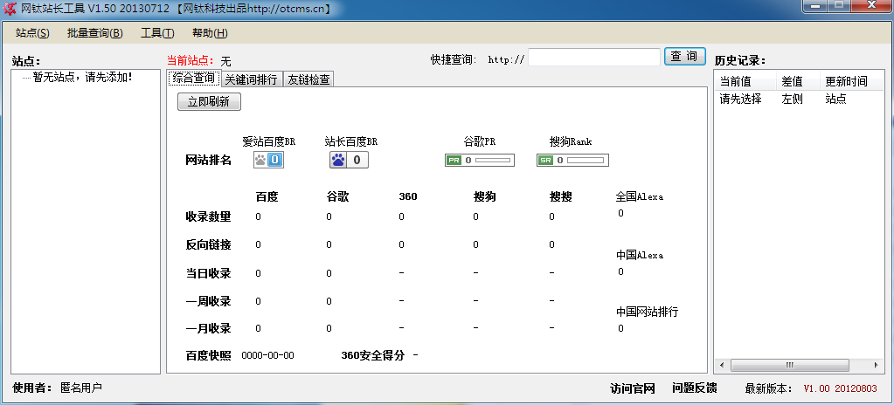Click the 差值 column header
This screenshot has height=405, width=894.
798,81
